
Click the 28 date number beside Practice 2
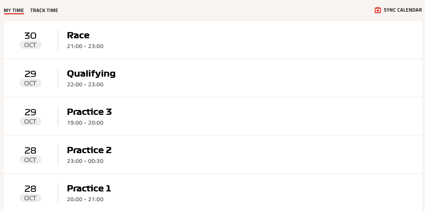point(30,150)
